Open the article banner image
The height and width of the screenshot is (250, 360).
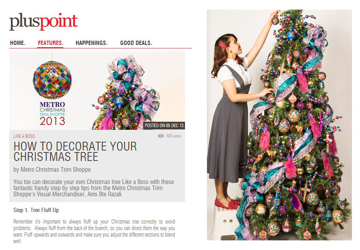[x=97, y=91]
